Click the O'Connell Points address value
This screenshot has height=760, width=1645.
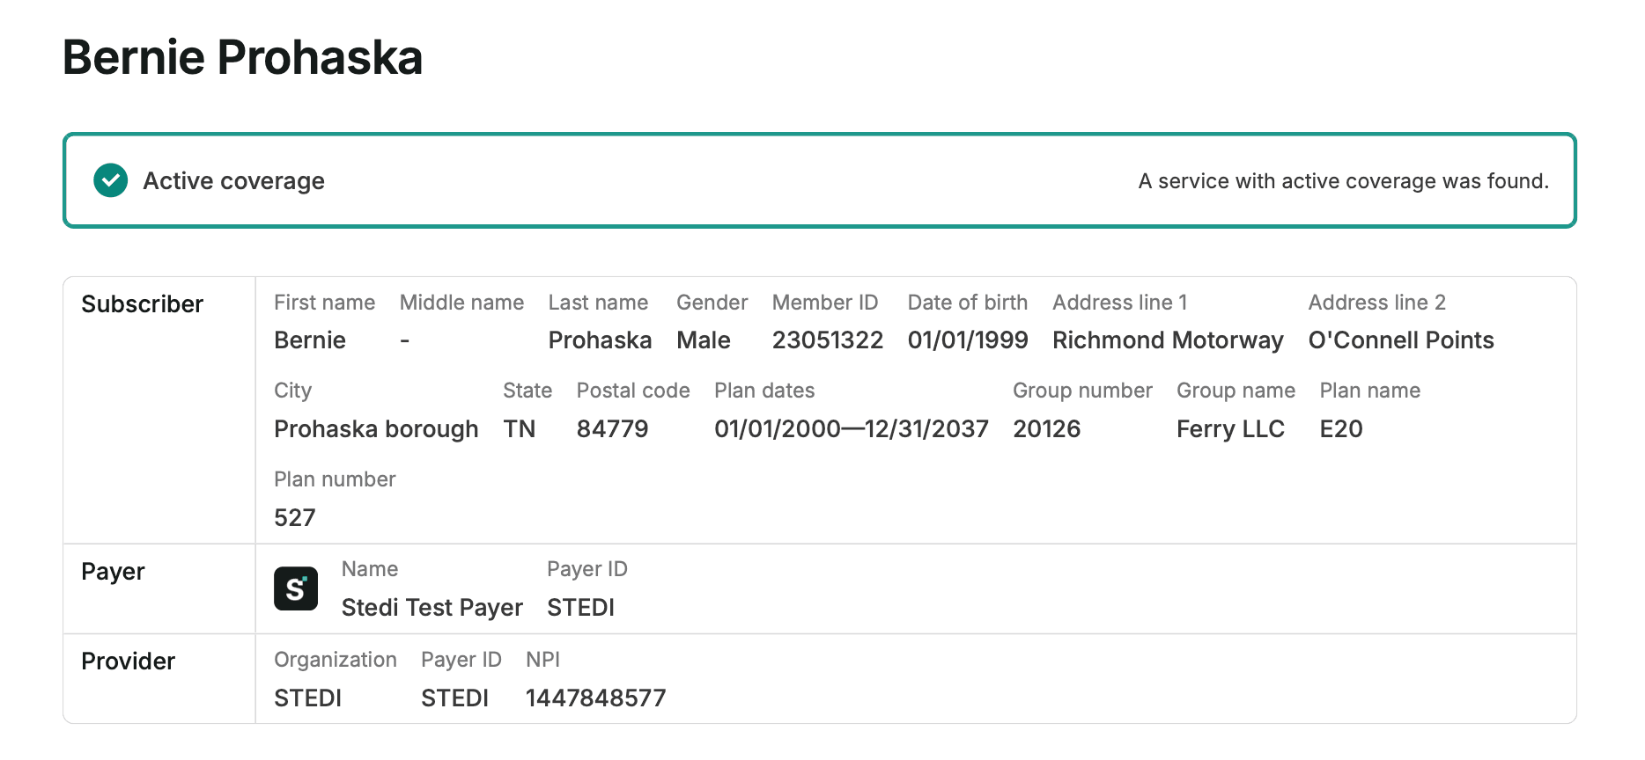tap(1400, 340)
